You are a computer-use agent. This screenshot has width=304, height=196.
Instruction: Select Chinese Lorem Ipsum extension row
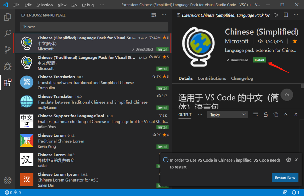[93, 179]
